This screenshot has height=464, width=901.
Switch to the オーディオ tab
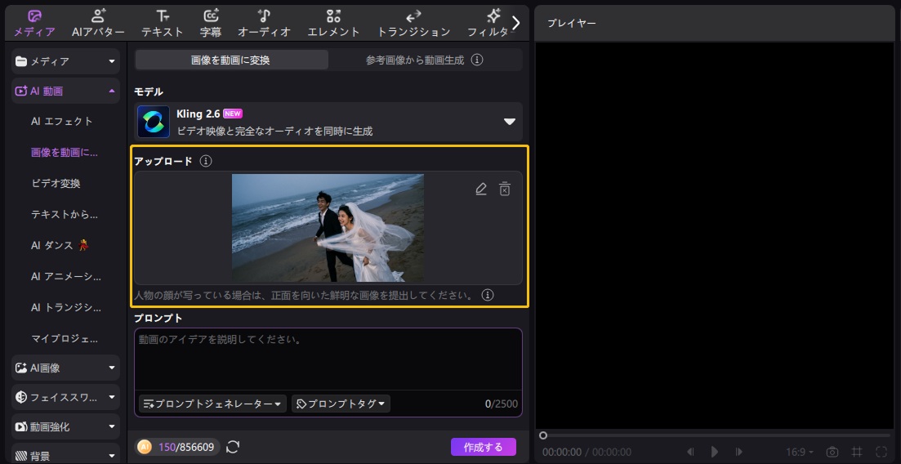pos(264,24)
